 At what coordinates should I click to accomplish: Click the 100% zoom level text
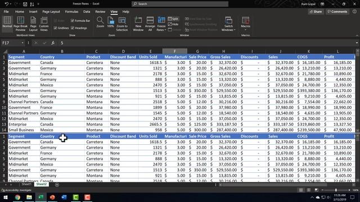point(355,190)
